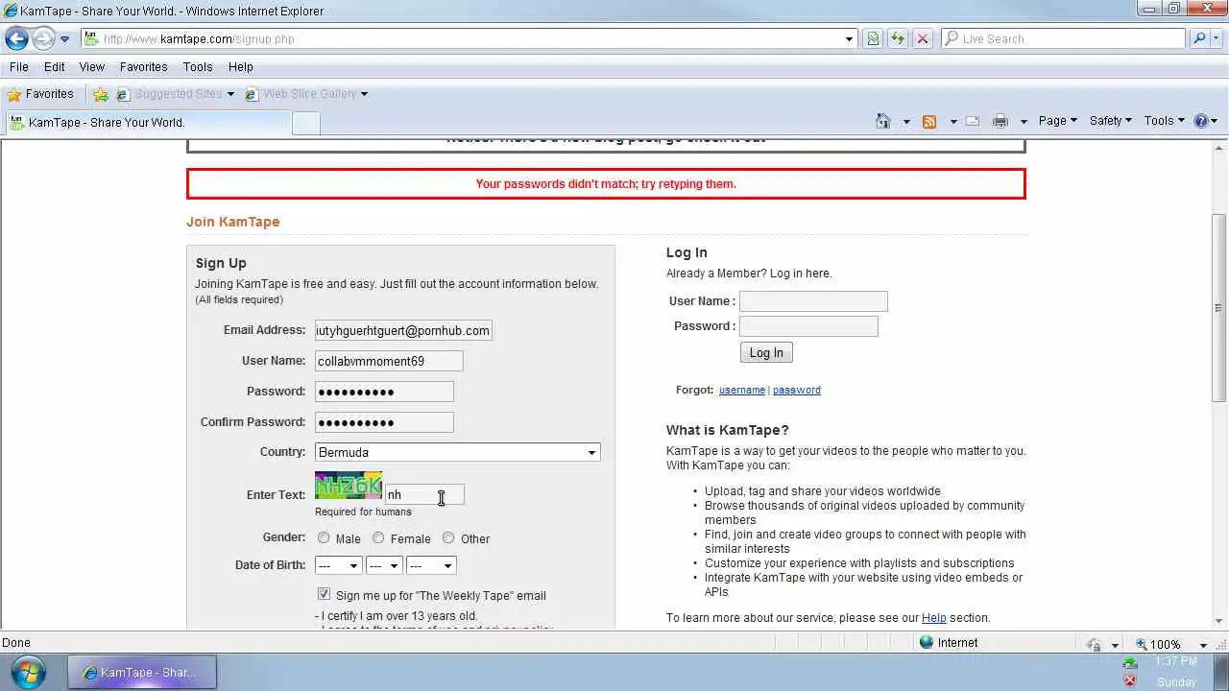This screenshot has height=691, width=1229.
Task: Uncheck The Weekly Tape email checkbox
Action: pyautogui.click(x=324, y=595)
